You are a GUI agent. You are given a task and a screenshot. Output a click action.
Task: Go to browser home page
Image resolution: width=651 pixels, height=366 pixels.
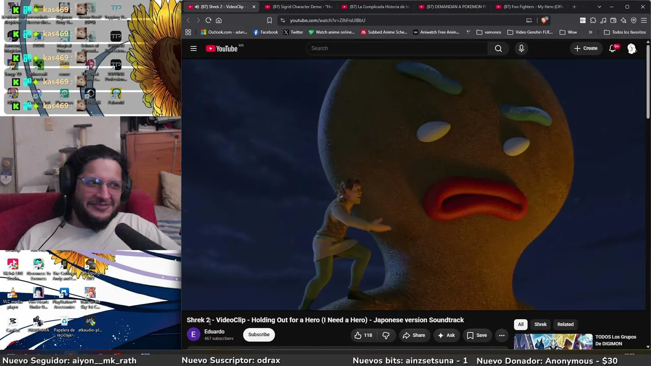click(219, 20)
